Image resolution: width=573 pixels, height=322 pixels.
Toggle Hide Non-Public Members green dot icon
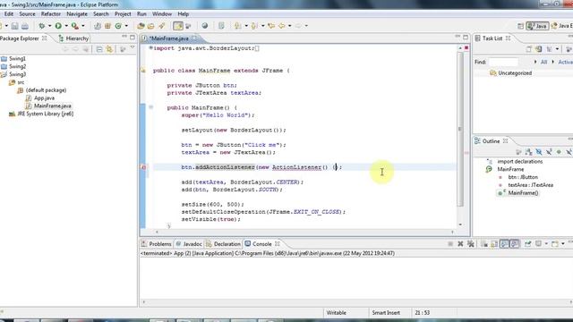(559, 152)
